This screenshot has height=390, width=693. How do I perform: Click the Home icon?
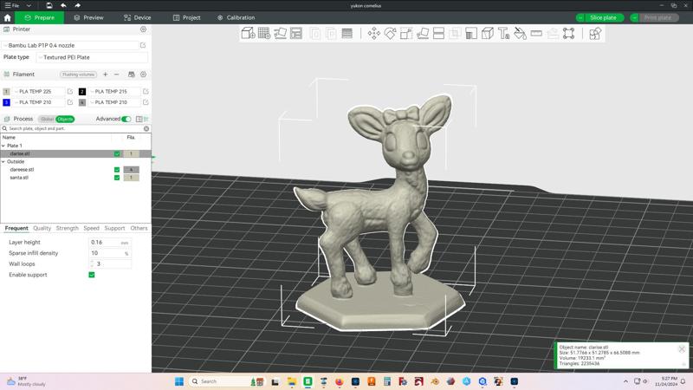pos(7,17)
